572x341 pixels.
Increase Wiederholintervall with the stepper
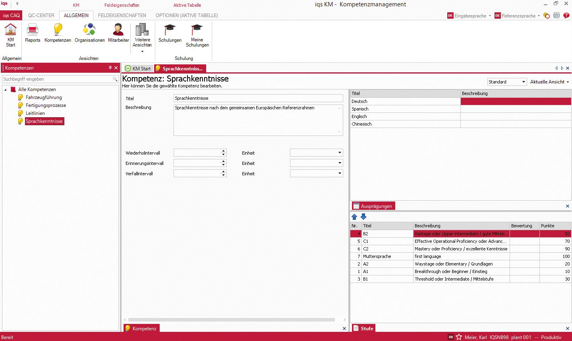[x=224, y=151]
